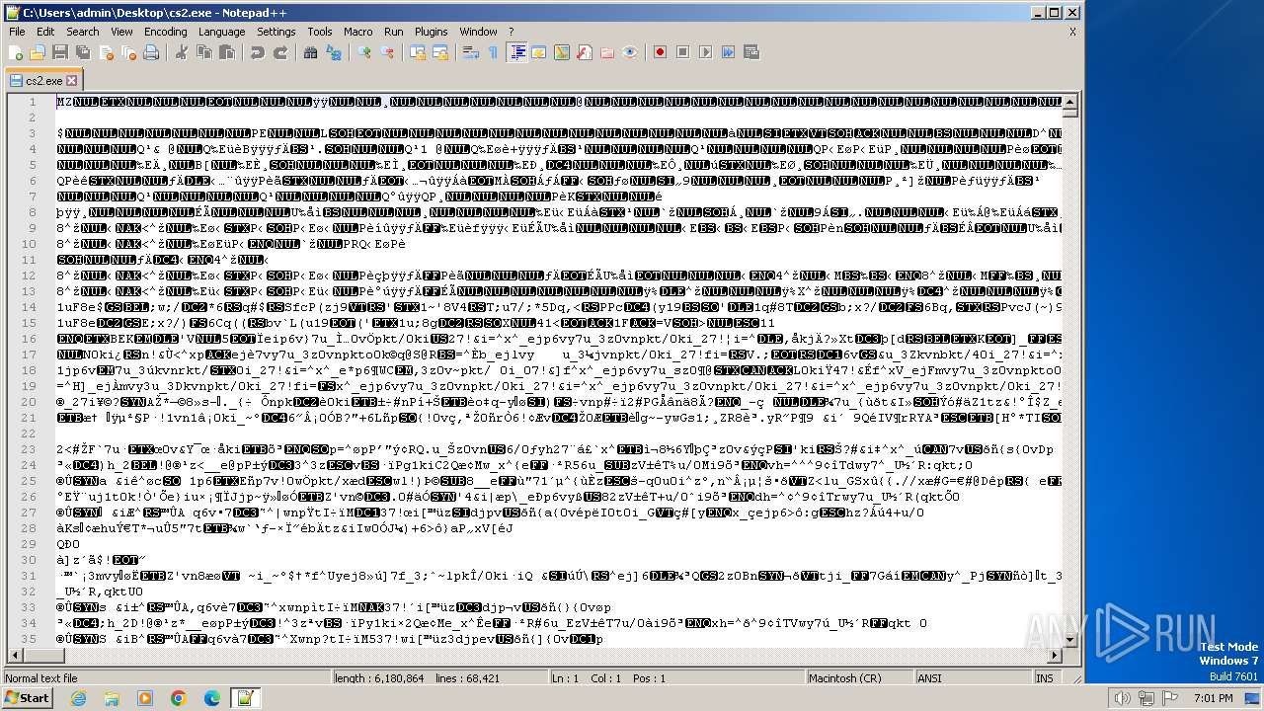Save the file using Save icon
This screenshot has height=711, width=1264.
tap(60, 52)
